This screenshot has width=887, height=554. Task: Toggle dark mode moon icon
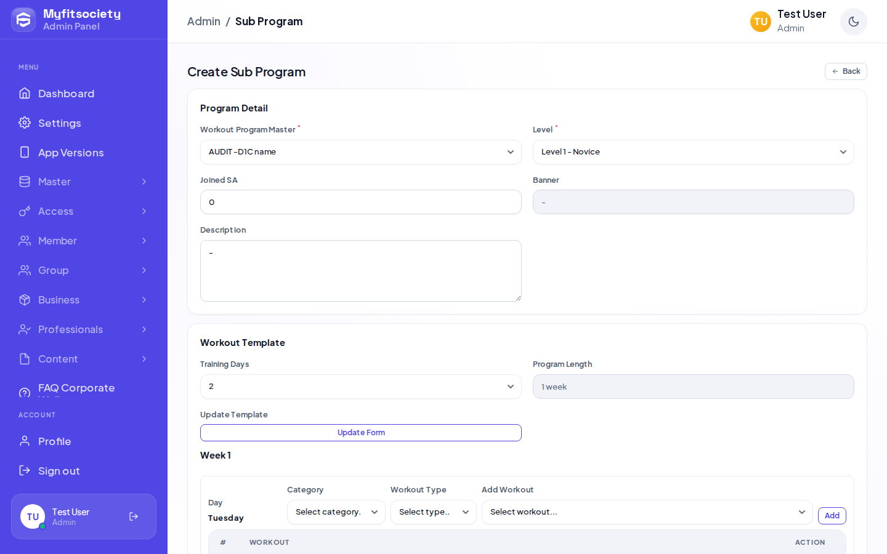tap(853, 22)
